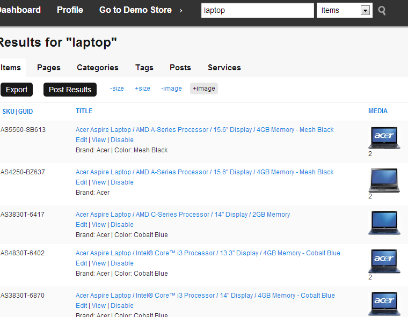Viewport: 408px width, 317px height.
Task: Click the Results for "laptop" heading
Action: pyautogui.click(x=59, y=42)
